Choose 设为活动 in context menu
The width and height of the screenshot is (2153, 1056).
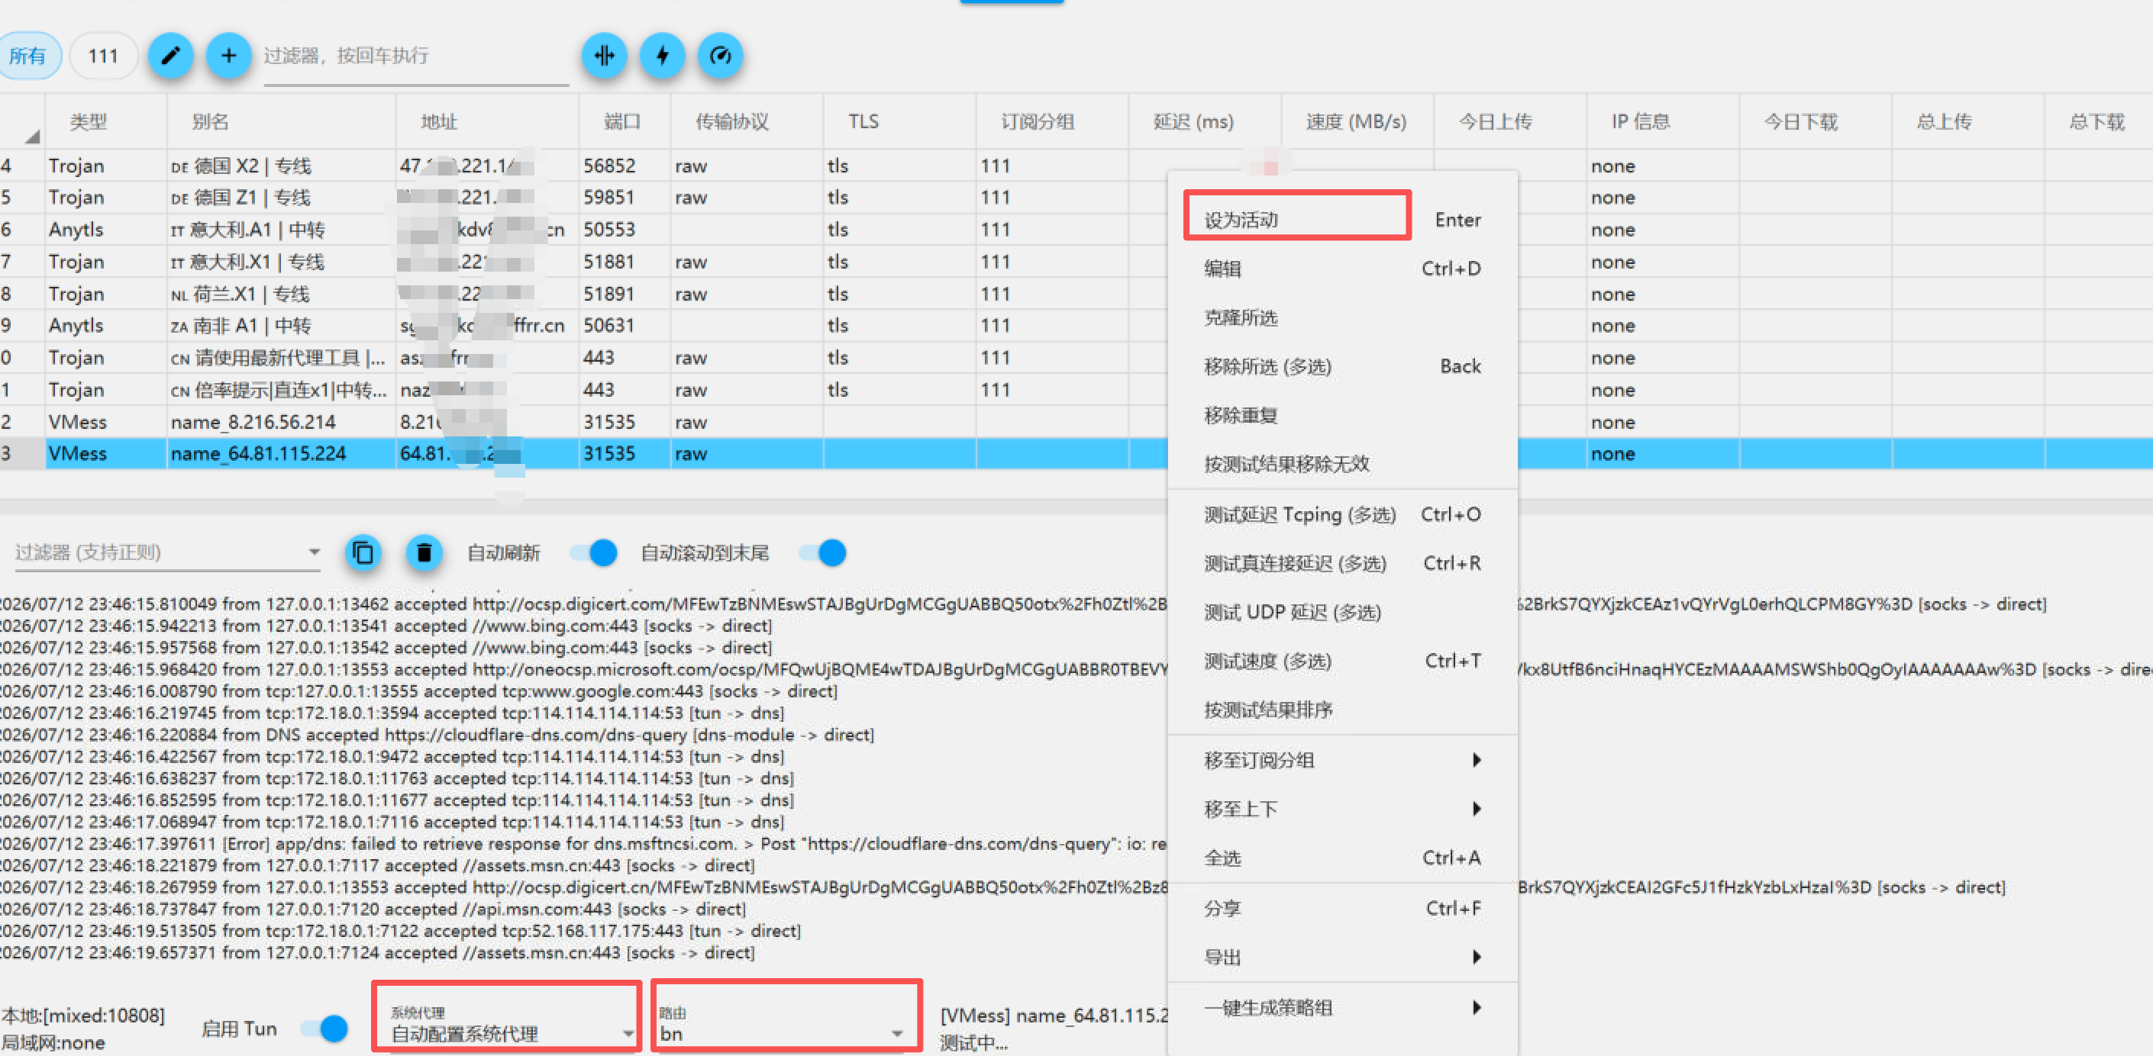pyautogui.click(x=1342, y=220)
